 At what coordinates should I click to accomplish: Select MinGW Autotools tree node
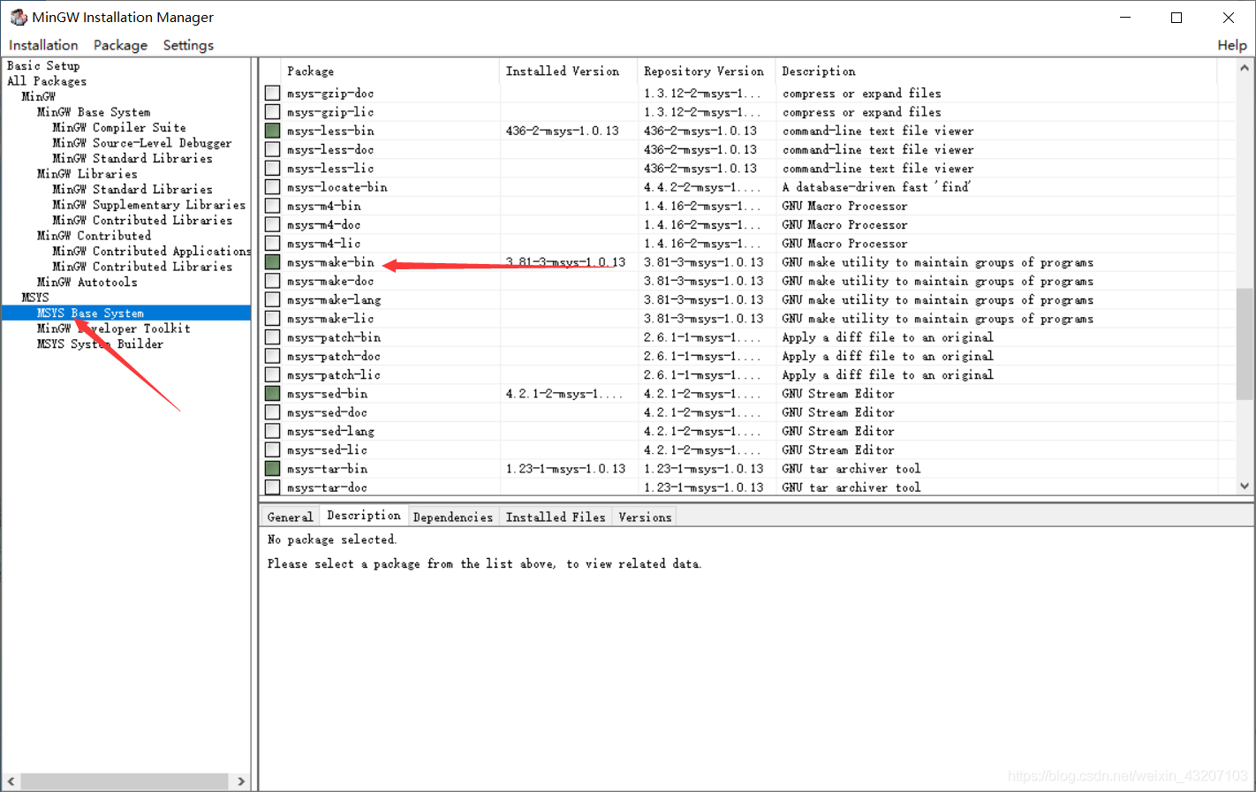pos(87,282)
